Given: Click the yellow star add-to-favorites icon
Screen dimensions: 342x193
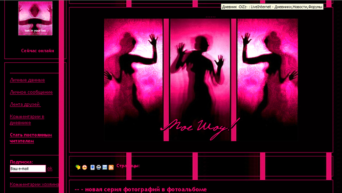Looking at the screenshot, I should coord(78,167).
